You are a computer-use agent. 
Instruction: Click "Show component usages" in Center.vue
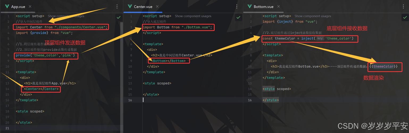(x=193, y=16)
